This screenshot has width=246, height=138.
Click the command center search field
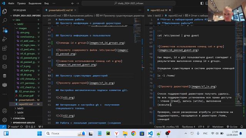pos(128,3)
